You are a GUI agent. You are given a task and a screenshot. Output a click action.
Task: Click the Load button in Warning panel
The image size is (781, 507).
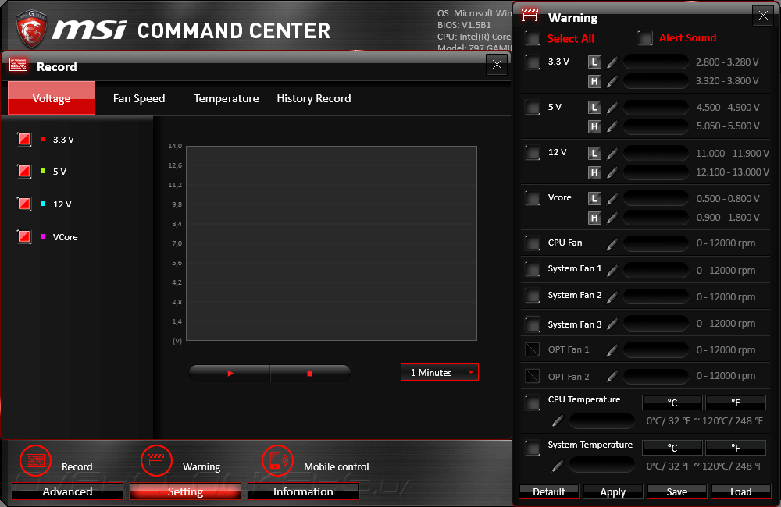tap(740, 491)
